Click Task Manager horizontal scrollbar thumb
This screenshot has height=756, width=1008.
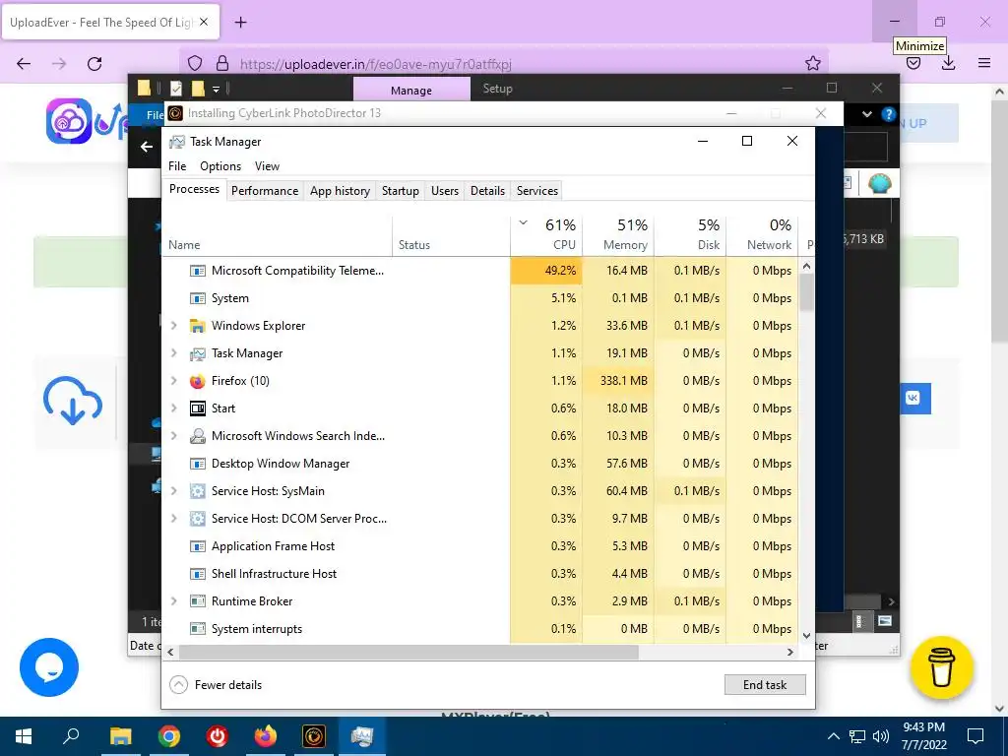pyautogui.click(x=409, y=652)
